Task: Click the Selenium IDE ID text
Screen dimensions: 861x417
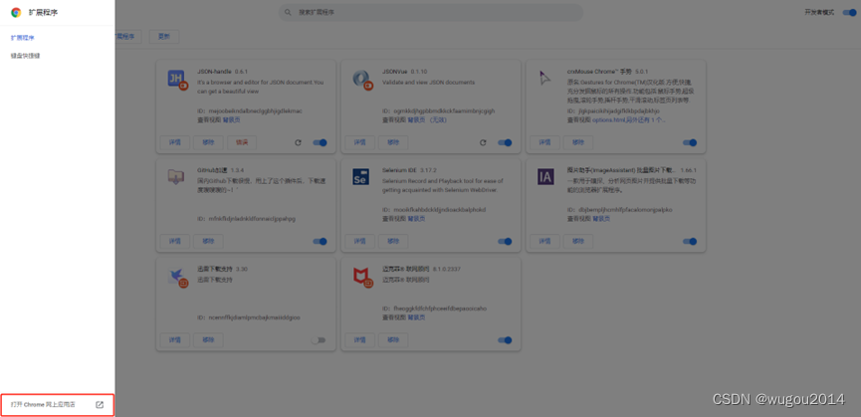Action: [x=434, y=210]
